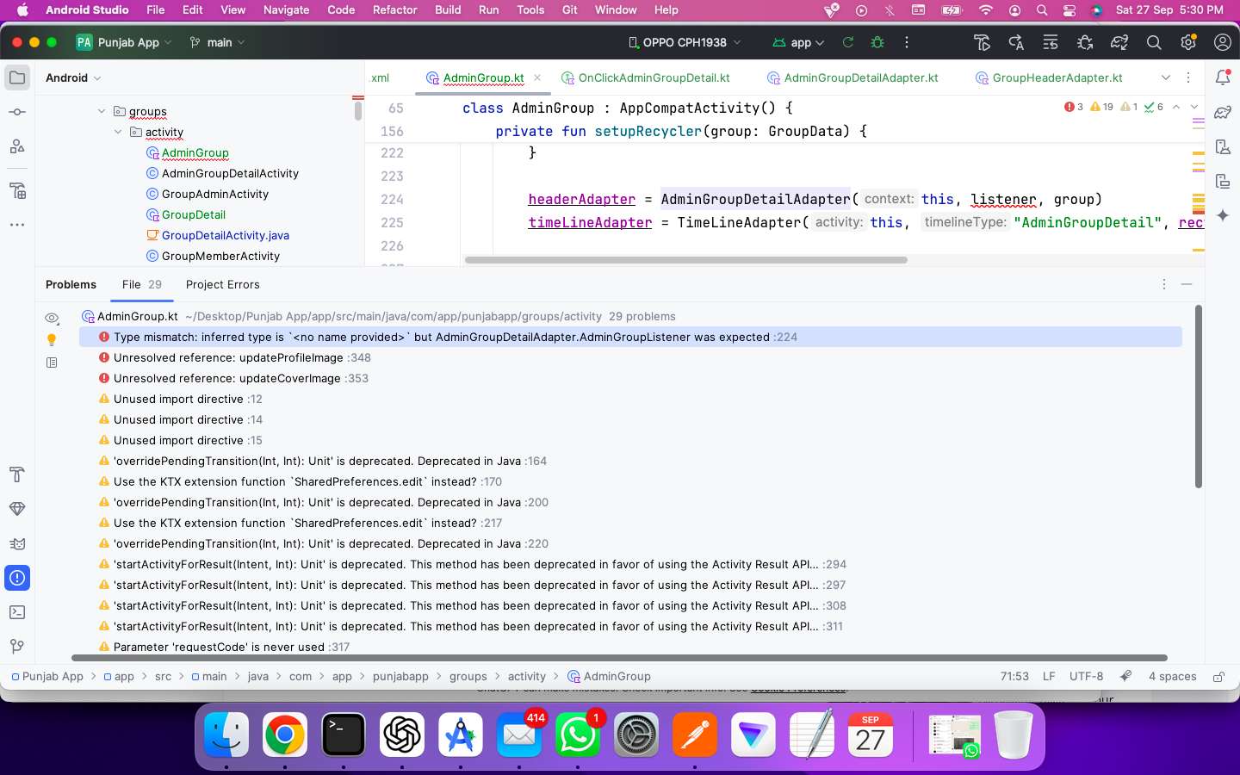Open the OPPO CPH1938 device selector dropdown
1240x775 pixels.
coord(685,42)
